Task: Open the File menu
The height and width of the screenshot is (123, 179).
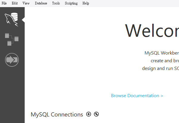Action: (x=4, y=3)
